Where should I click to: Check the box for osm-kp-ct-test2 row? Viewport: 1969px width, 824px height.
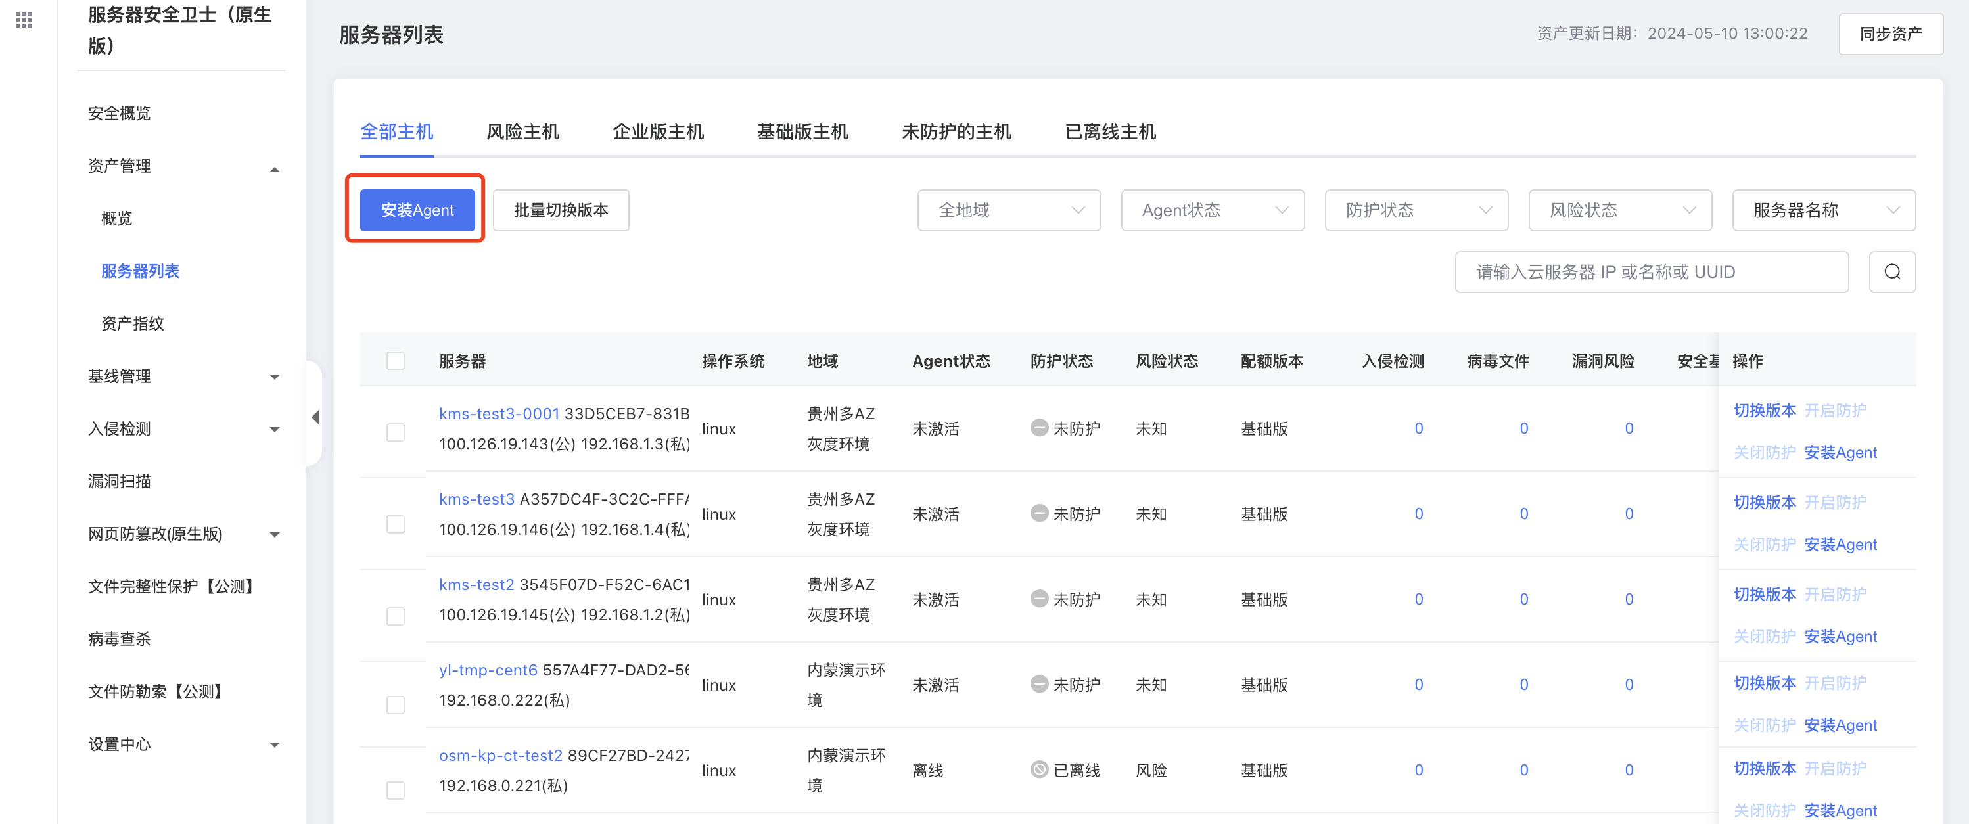[x=395, y=790]
